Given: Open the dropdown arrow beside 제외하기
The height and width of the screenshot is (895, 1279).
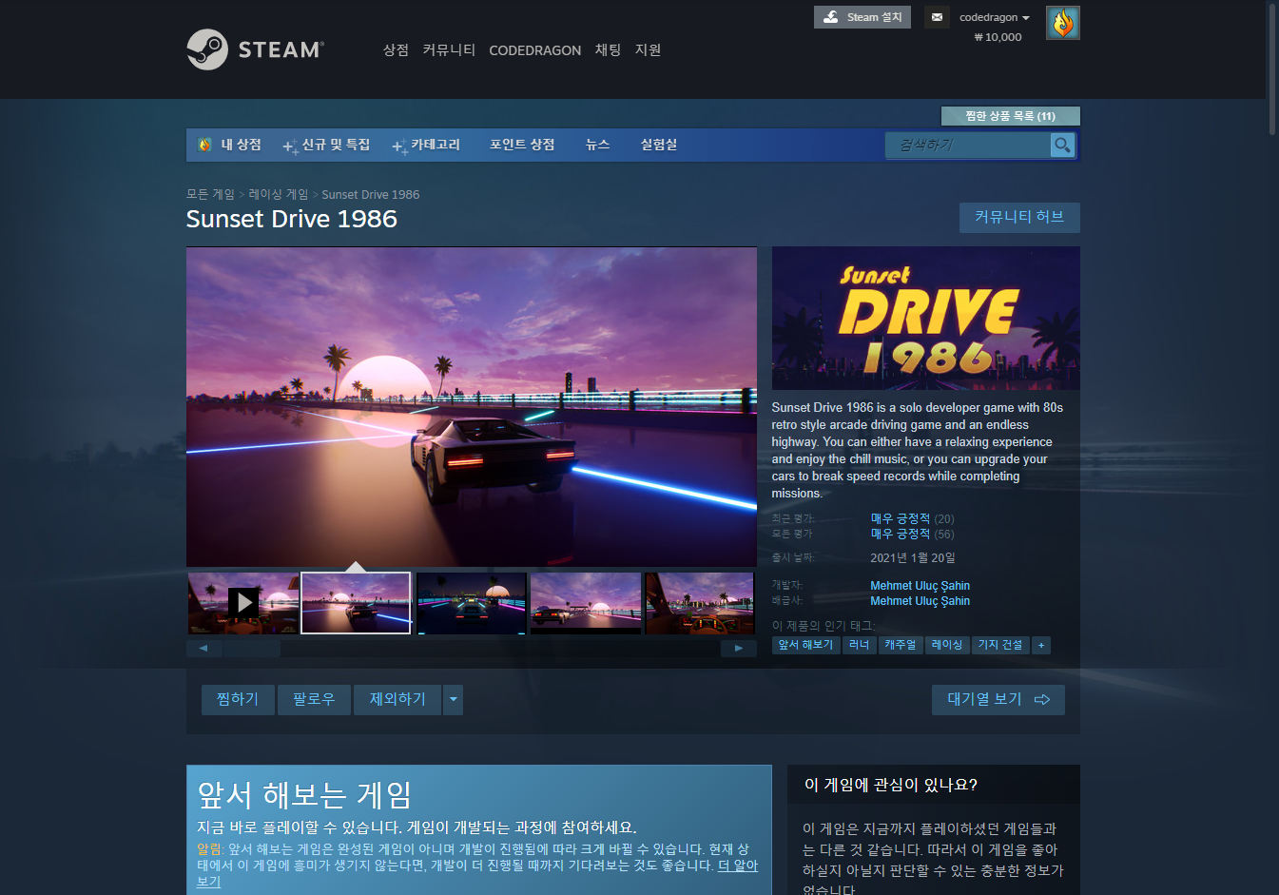Looking at the screenshot, I should point(454,699).
